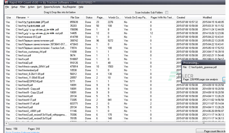This screenshot has width=229, height=133.
Task: Click Pages: 318 status text
Action: click(x=34, y=129)
